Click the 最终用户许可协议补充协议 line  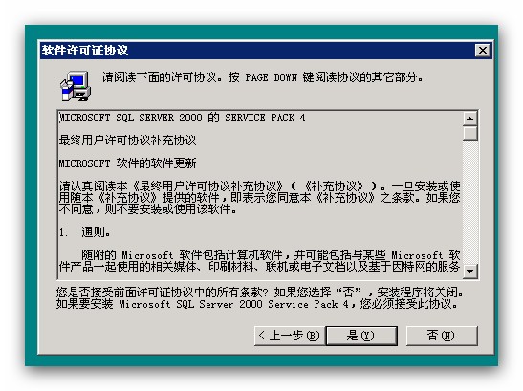(x=127, y=141)
